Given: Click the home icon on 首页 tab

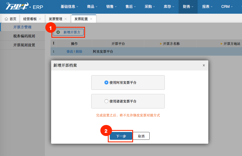Looking at the screenshot, I should pyautogui.click(x=6, y=19).
